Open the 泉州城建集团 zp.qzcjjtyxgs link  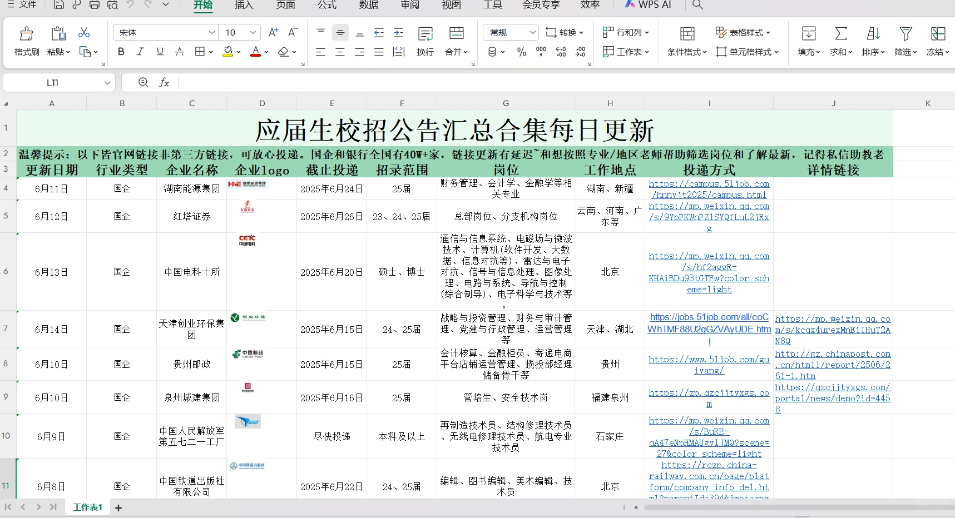coord(709,398)
